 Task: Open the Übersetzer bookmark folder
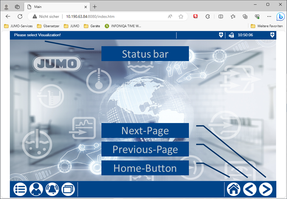click(x=48, y=26)
